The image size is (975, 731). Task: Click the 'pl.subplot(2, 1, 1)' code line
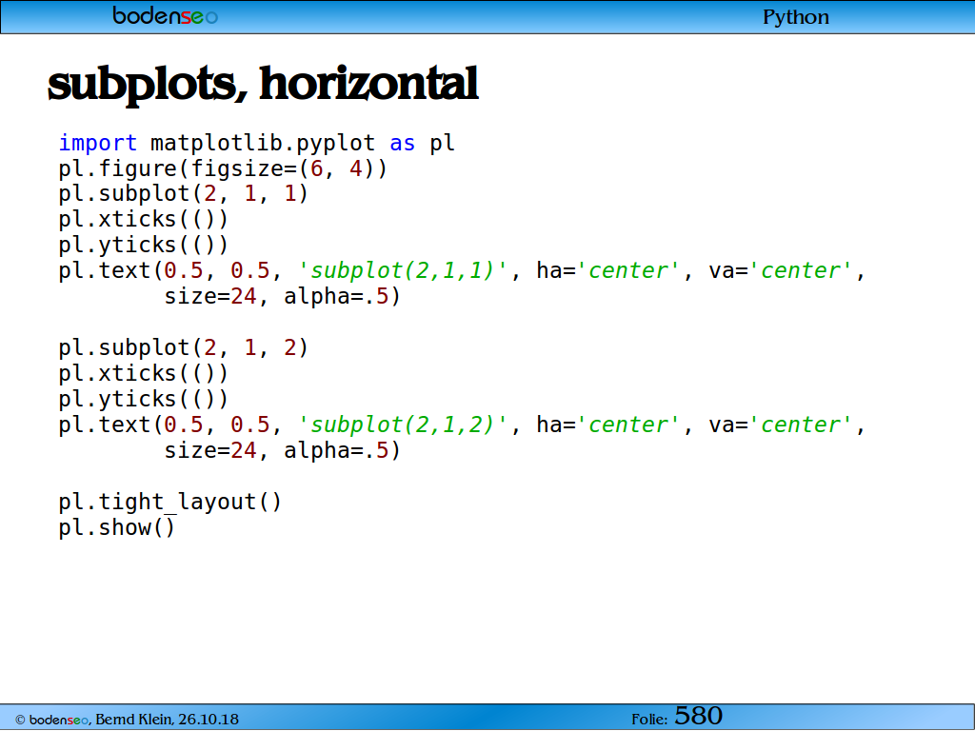184,193
